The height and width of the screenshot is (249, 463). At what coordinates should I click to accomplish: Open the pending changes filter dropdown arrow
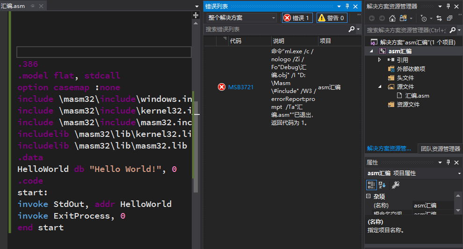431,18
